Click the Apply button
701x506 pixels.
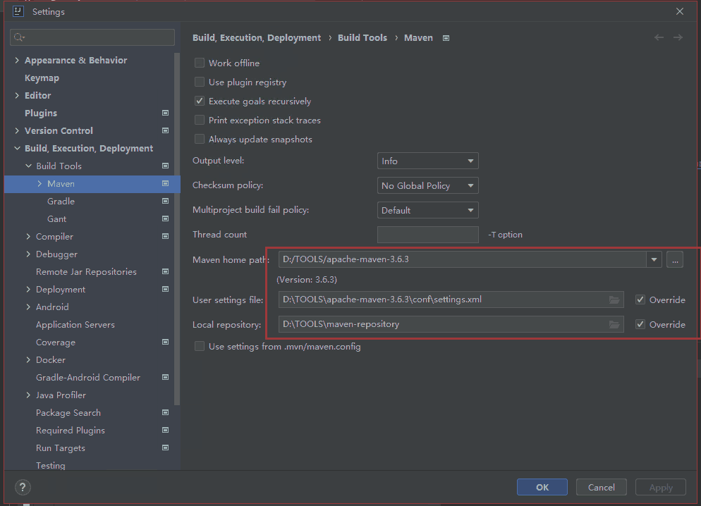(x=661, y=487)
